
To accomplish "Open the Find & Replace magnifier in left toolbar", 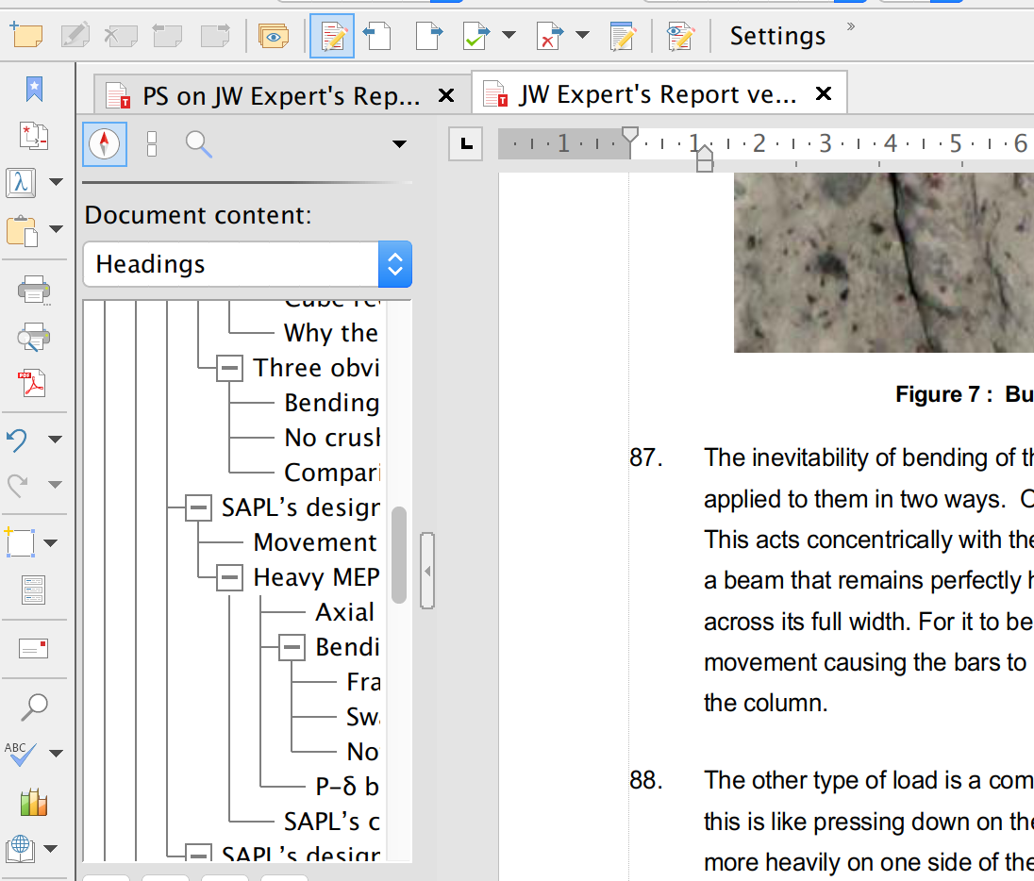I will tap(34, 706).
